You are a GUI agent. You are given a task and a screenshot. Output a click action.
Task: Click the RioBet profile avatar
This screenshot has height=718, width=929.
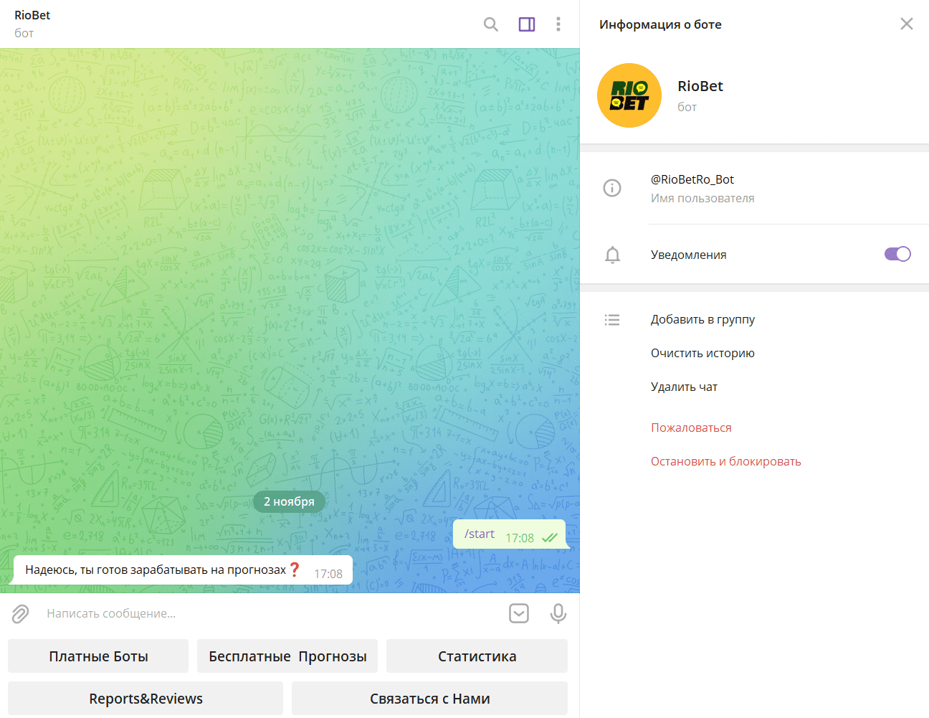click(x=629, y=95)
